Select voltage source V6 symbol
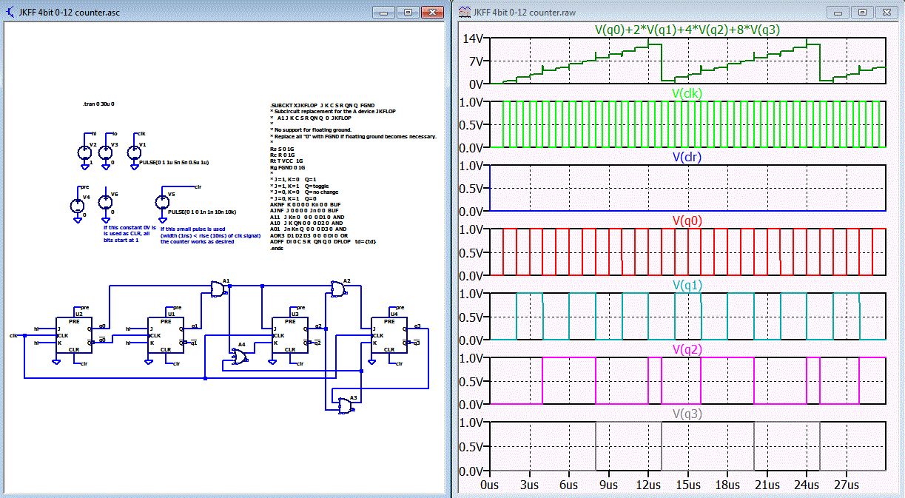Viewport: 905px width, 498px height. [x=106, y=203]
